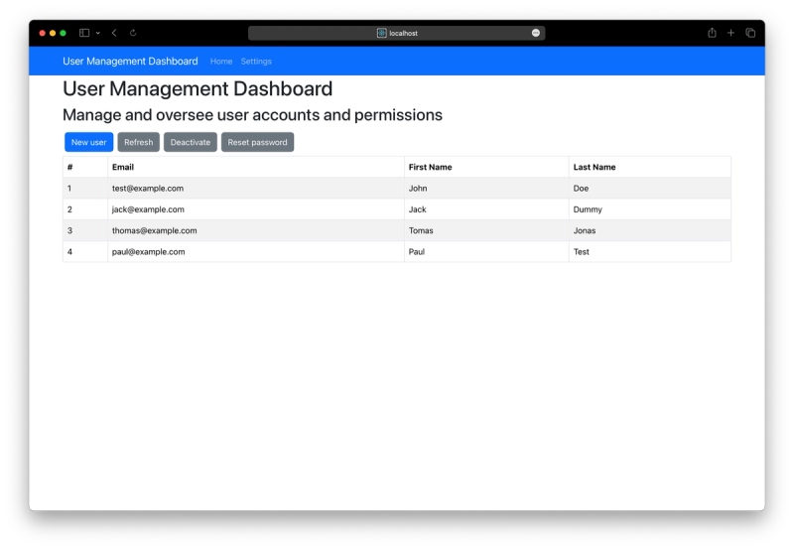Click the first name Jack cell
This screenshot has width=794, height=549.
[x=486, y=209]
